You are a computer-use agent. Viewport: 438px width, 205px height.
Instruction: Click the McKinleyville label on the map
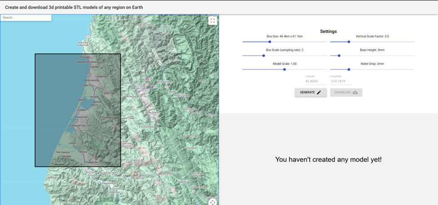pos(91,80)
